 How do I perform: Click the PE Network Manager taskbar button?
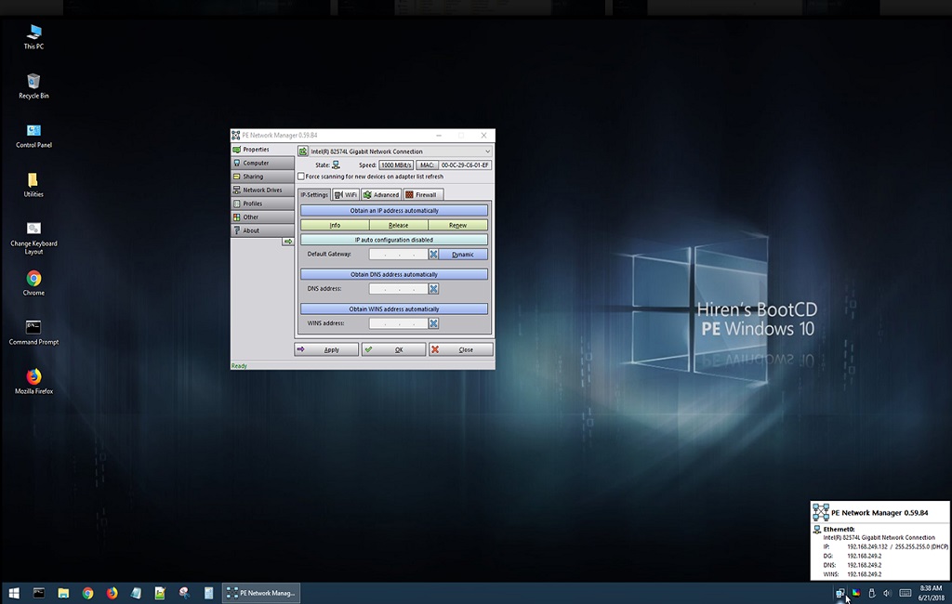click(x=261, y=593)
